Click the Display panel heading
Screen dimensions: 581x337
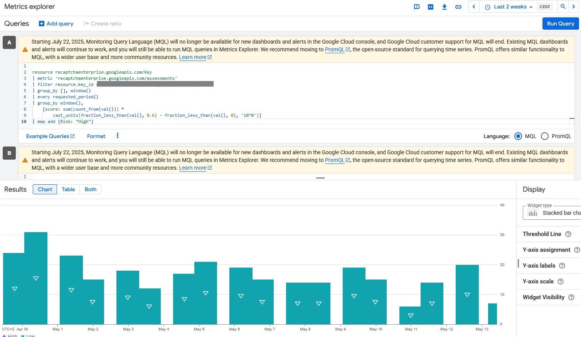pyautogui.click(x=534, y=189)
